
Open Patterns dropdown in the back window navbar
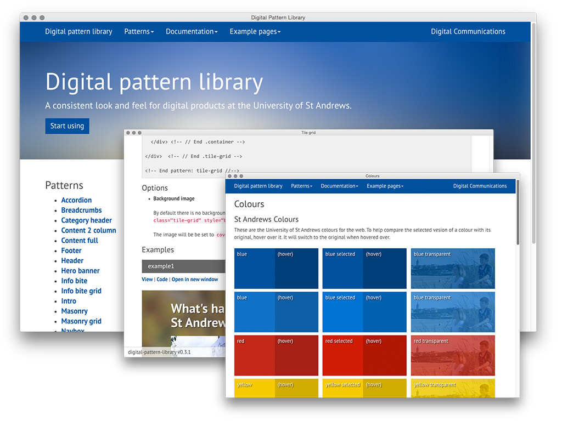139,31
